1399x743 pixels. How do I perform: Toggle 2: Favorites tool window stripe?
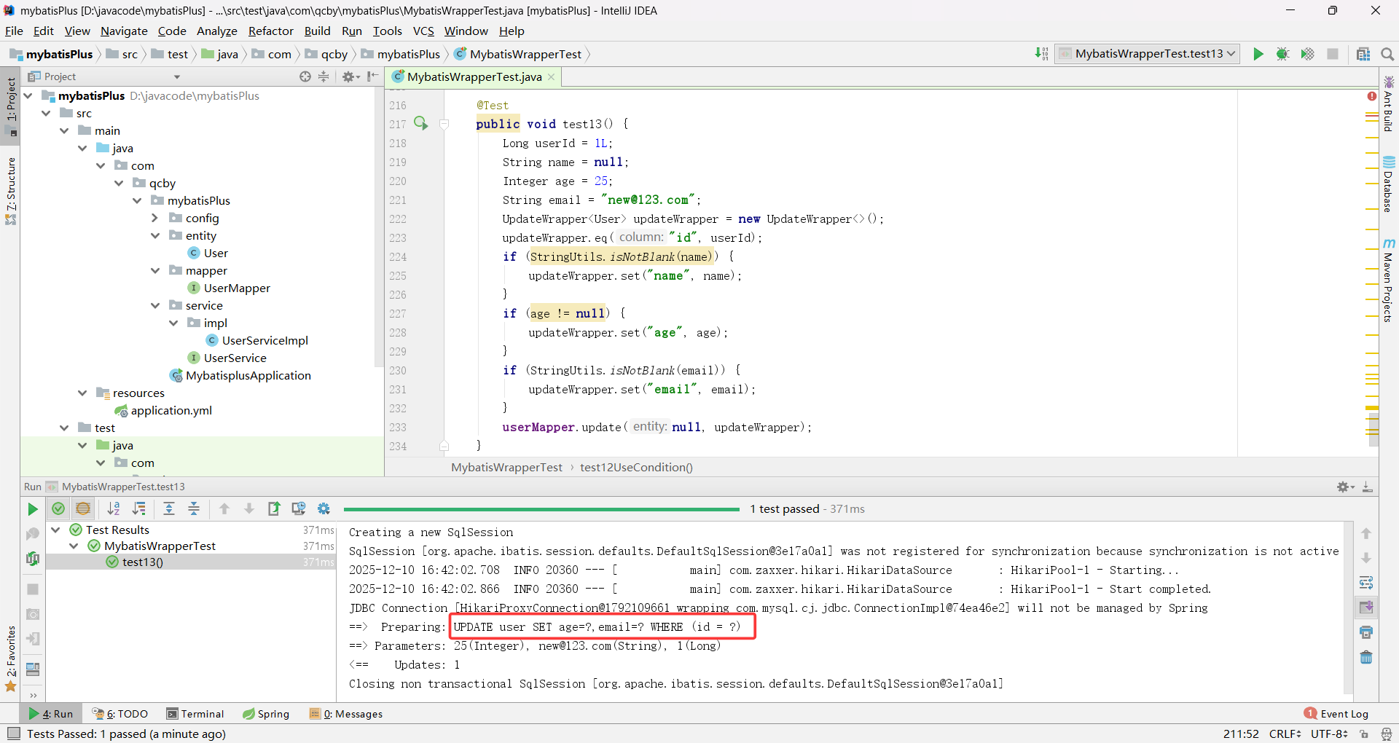(10, 659)
